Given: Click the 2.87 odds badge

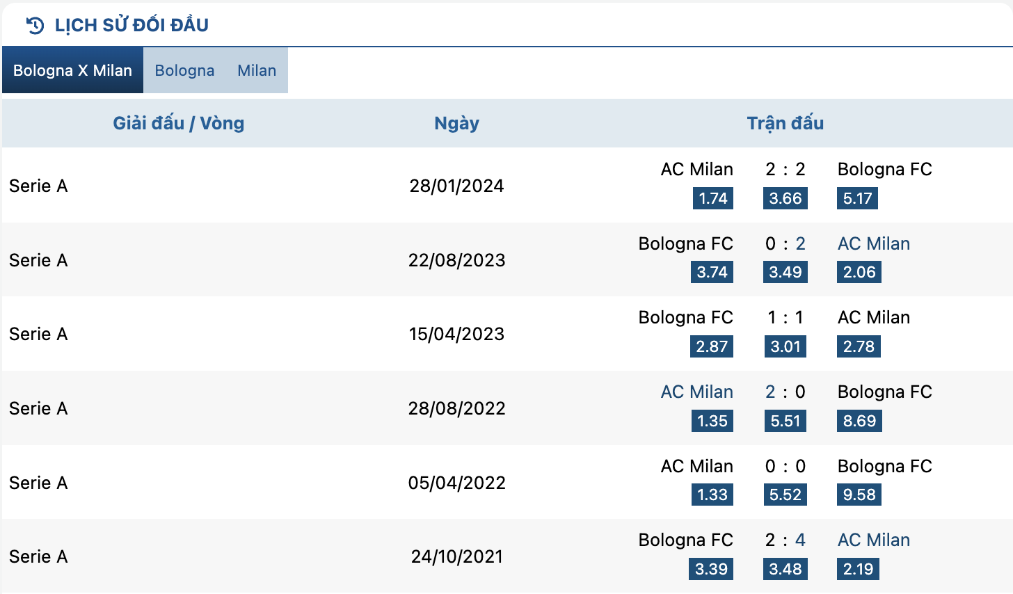Looking at the screenshot, I should pos(712,346).
